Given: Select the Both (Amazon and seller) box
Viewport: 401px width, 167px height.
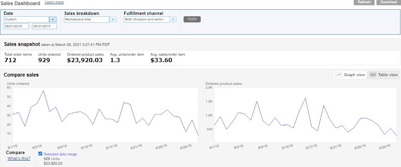Looking at the screenshot, I should pyautogui.click(x=146, y=19).
